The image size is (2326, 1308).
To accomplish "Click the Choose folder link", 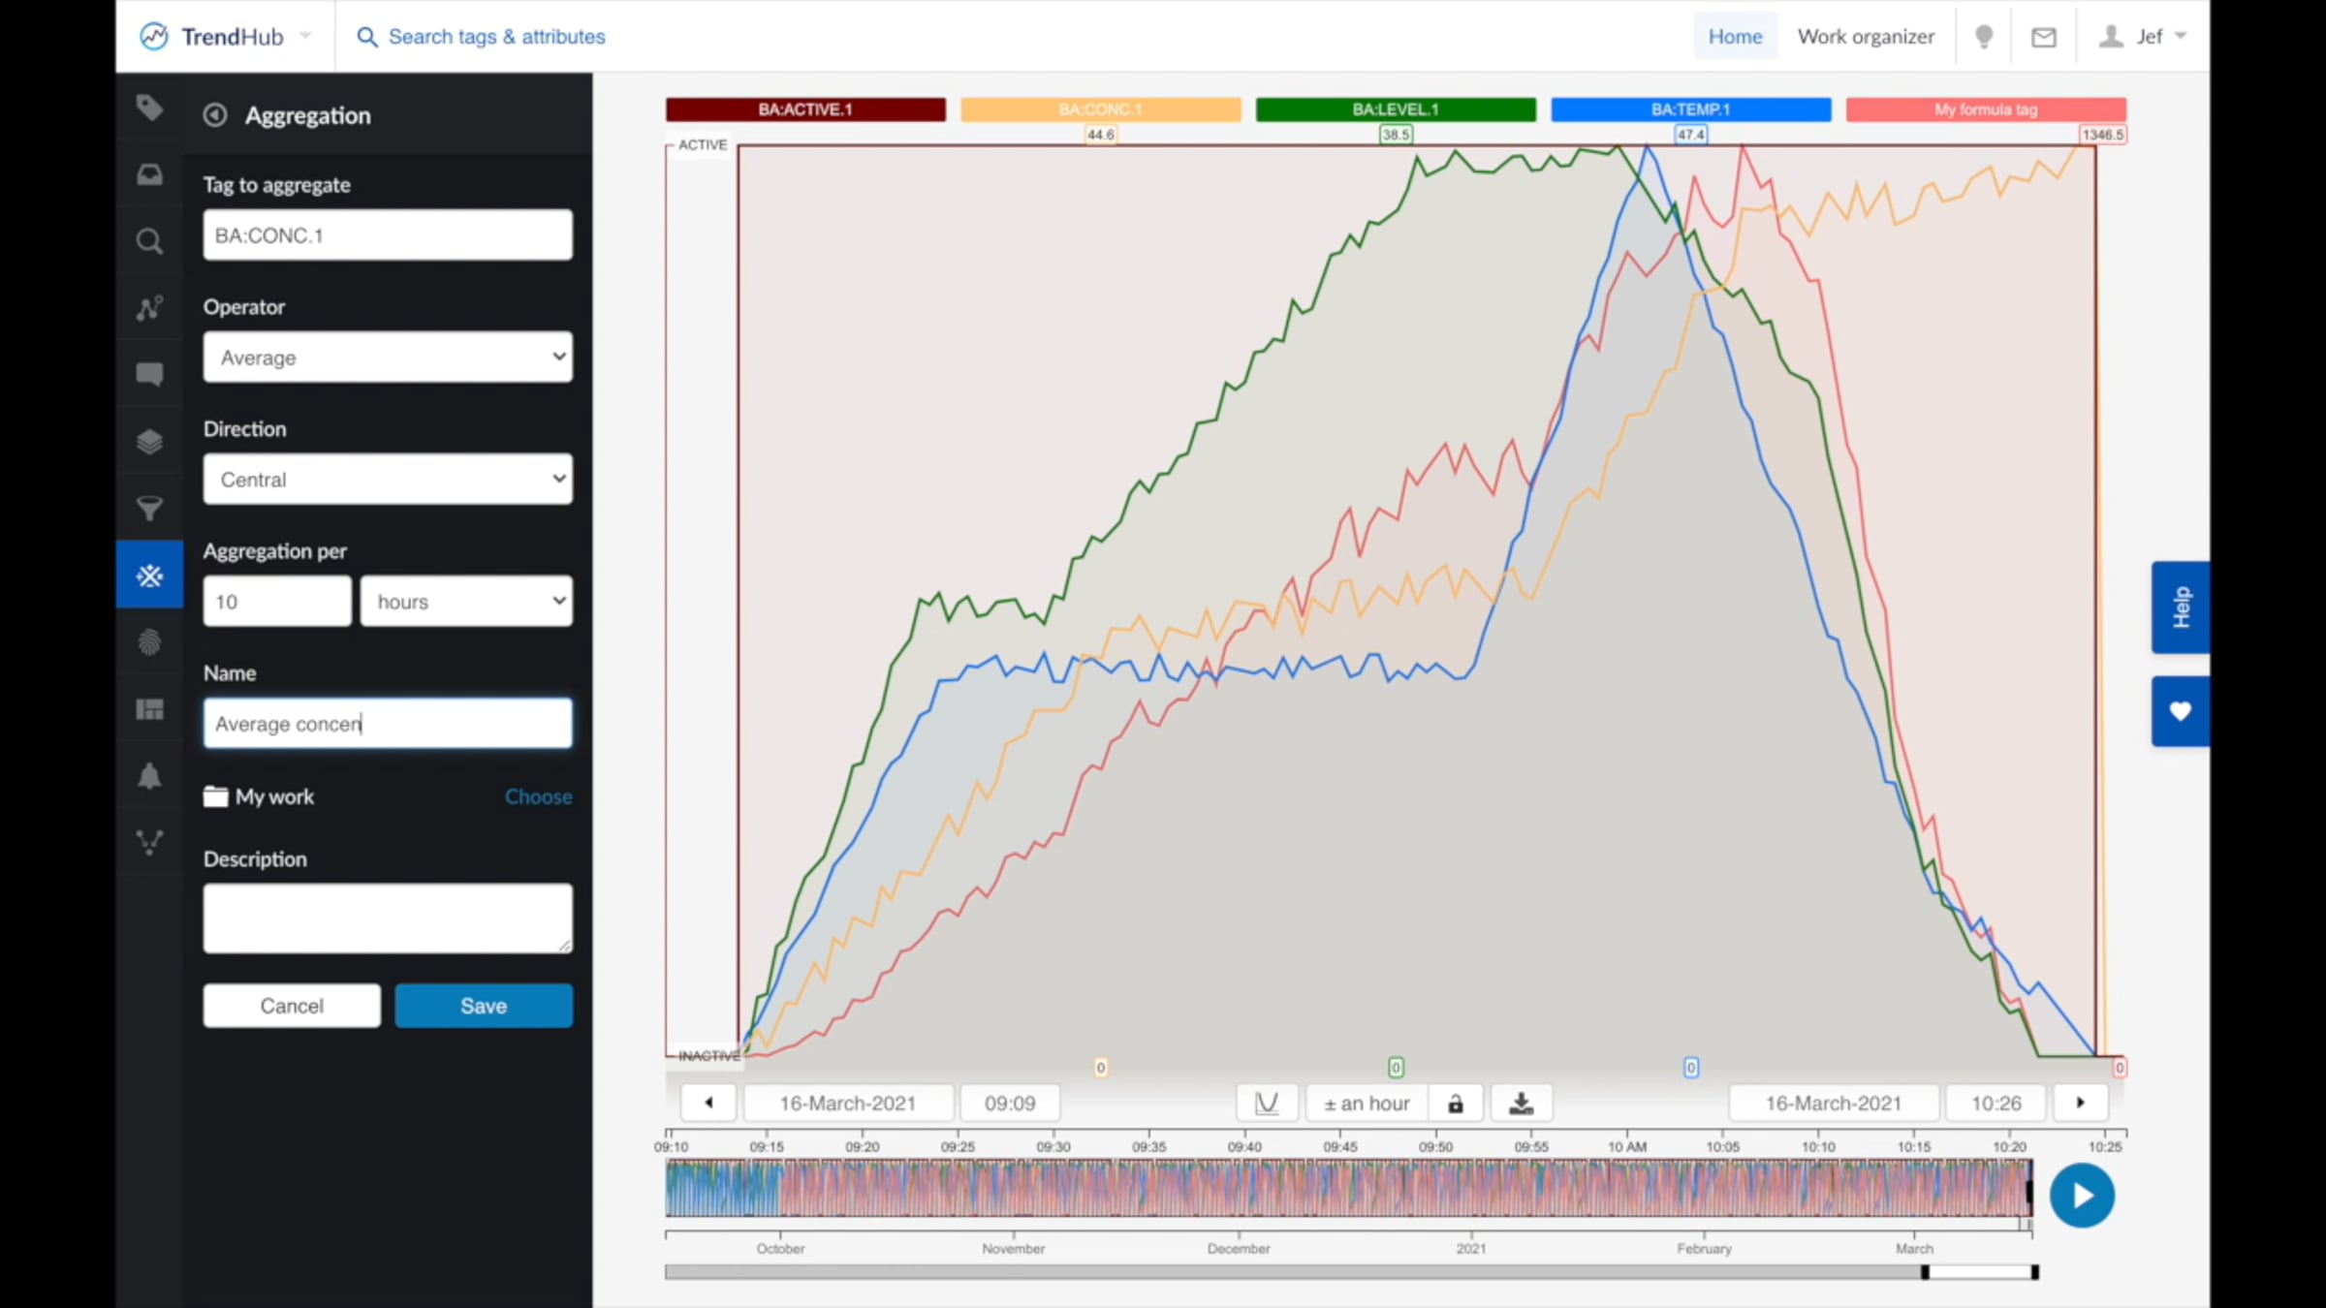I will pos(538,796).
